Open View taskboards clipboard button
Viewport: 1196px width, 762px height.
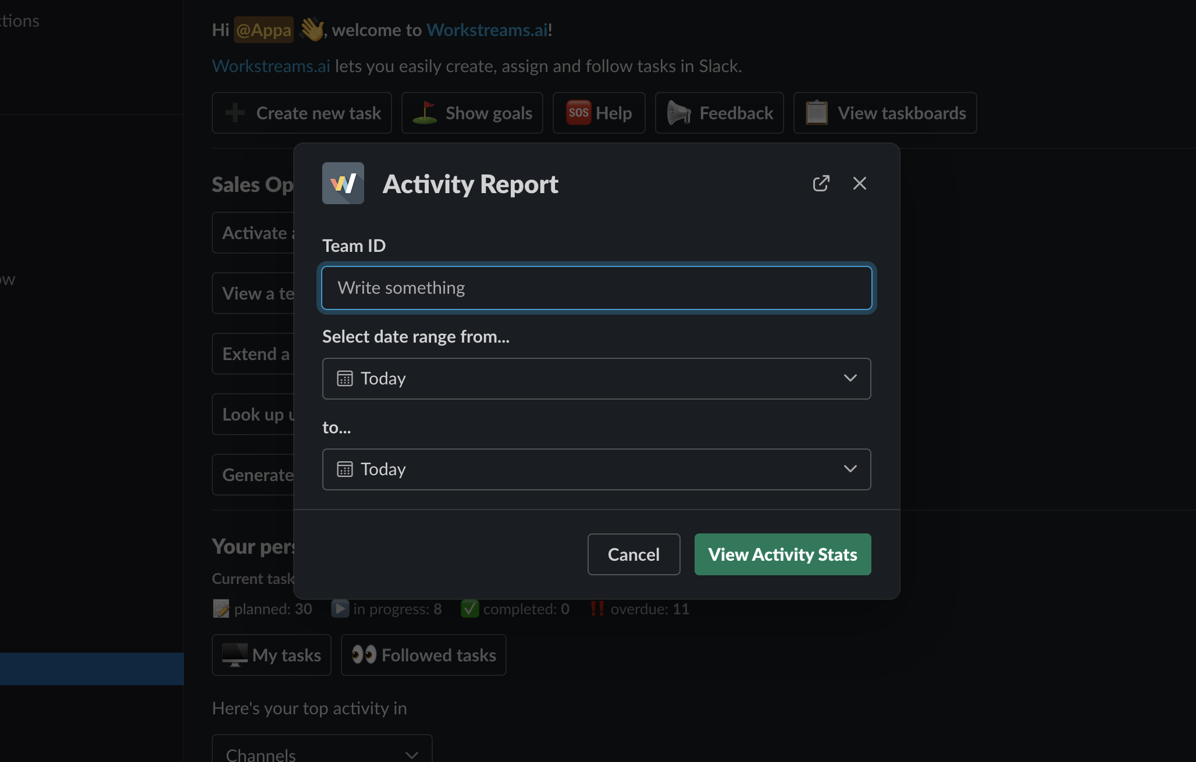pos(885,113)
